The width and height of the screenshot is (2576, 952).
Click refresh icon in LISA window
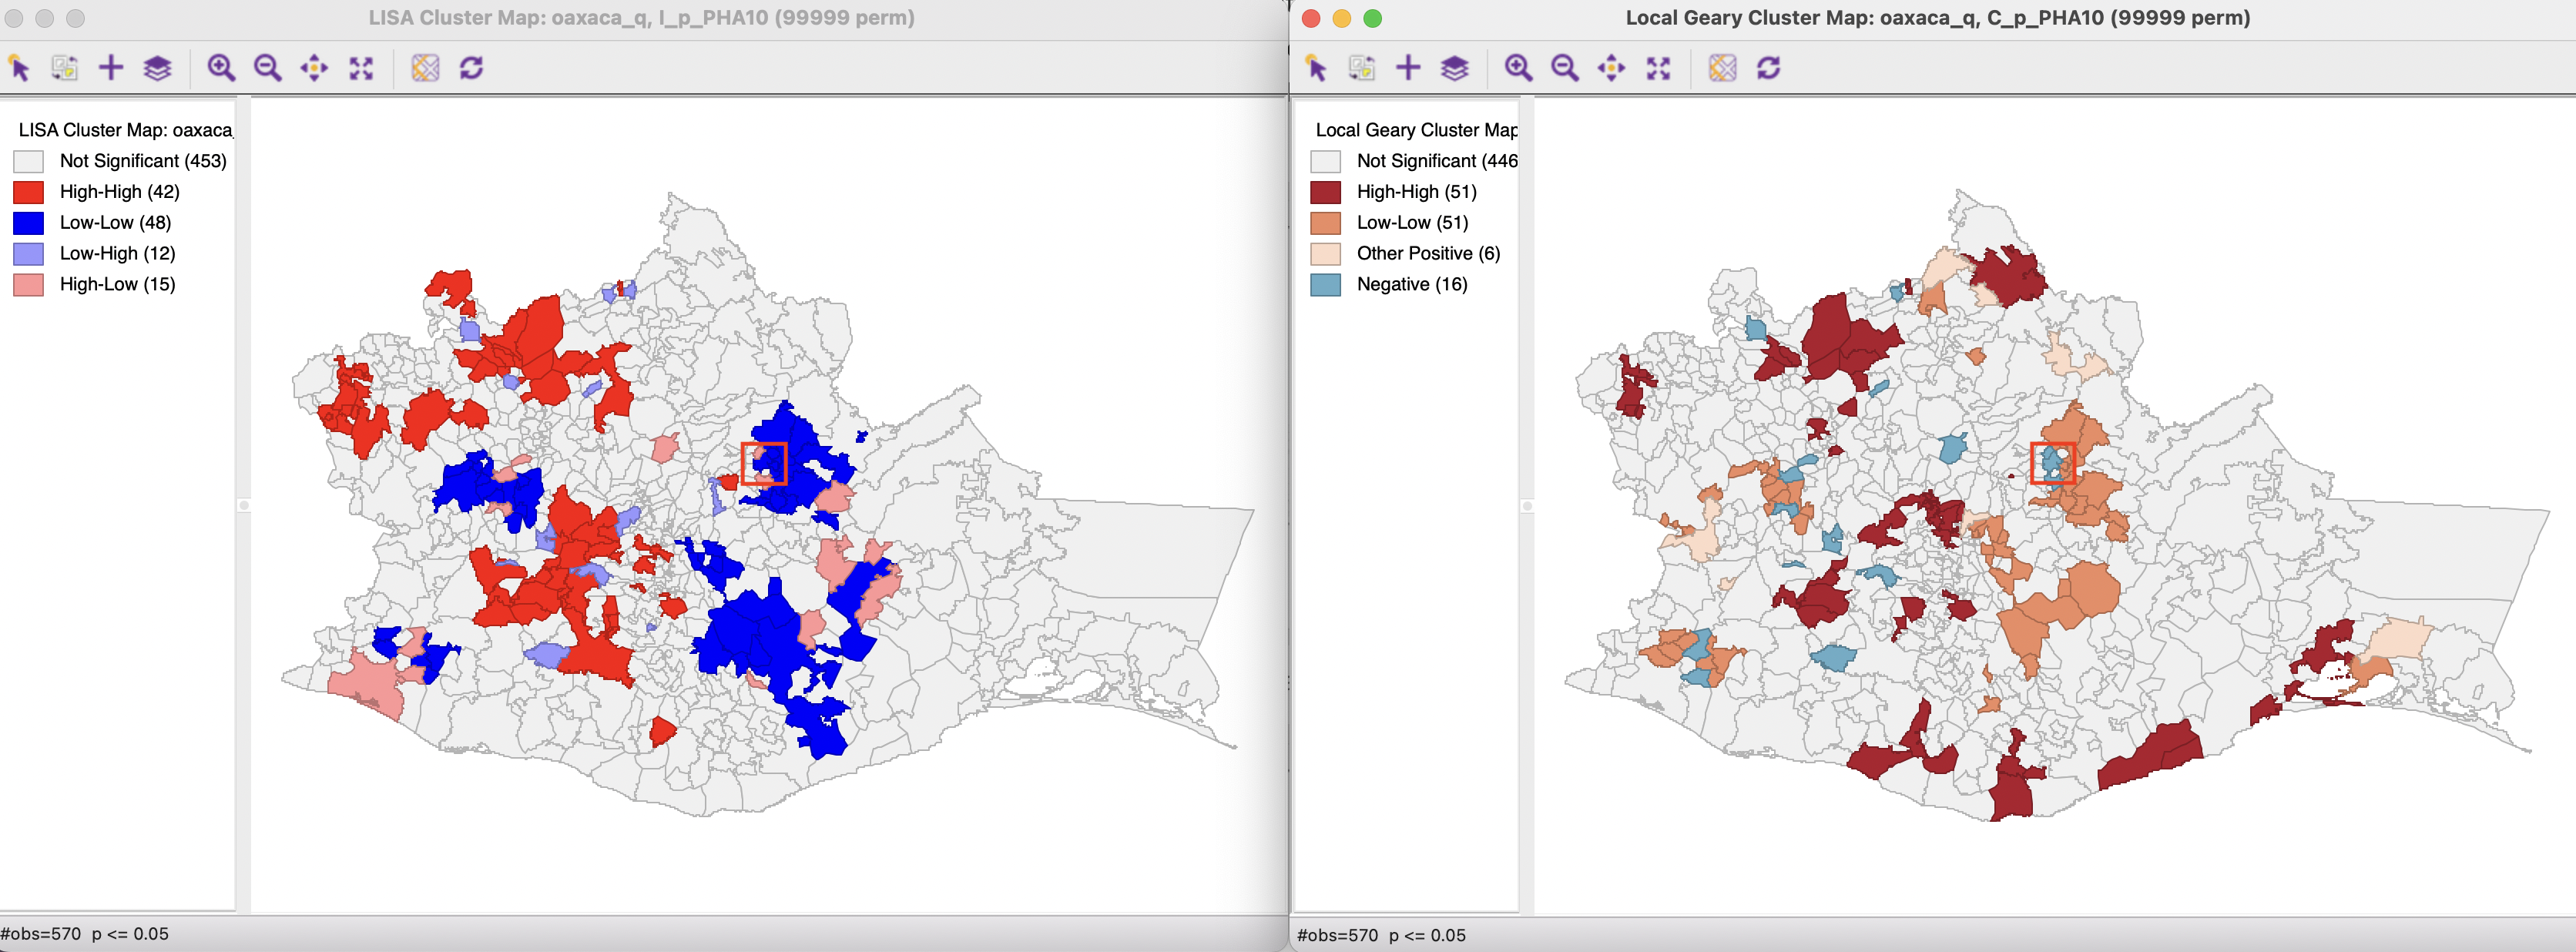(471, 68)
